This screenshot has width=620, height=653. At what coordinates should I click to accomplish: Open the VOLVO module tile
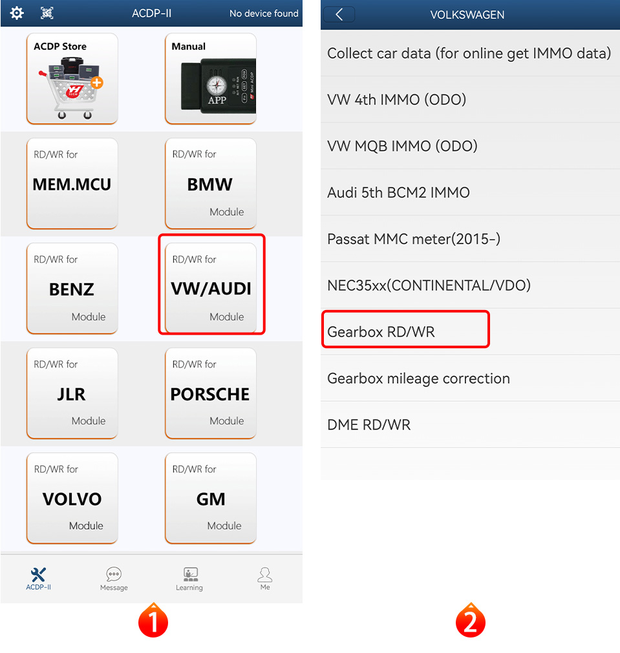(x=72, y=498)
